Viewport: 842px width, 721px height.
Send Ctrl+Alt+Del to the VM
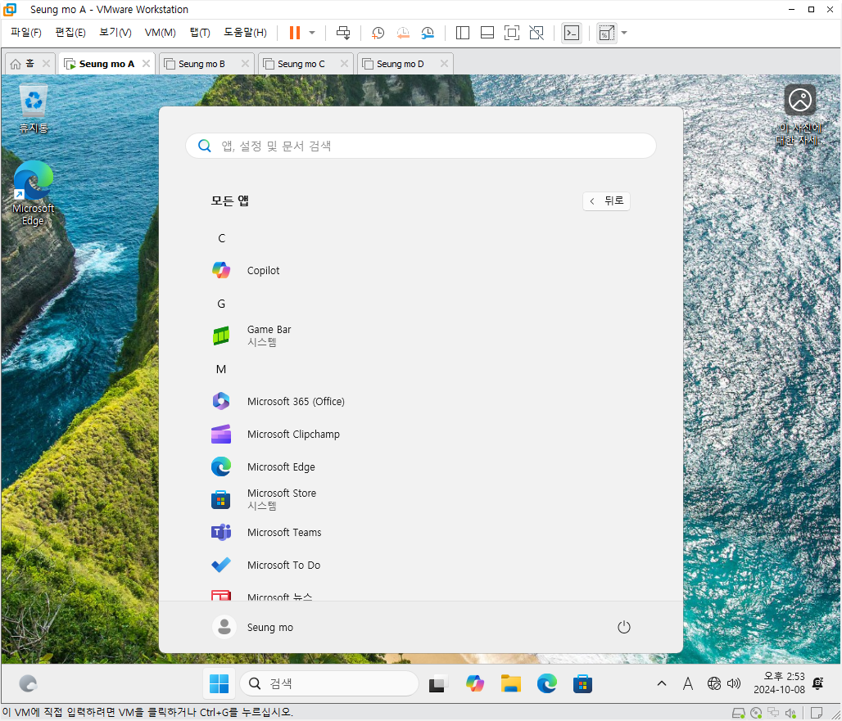(x=343, y=33)
